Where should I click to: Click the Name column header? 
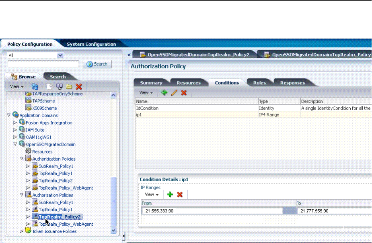coord(197,101)
